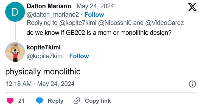Follow @kopite7kimi
This screenshot has height=106, width=202.
click(79, 56)
